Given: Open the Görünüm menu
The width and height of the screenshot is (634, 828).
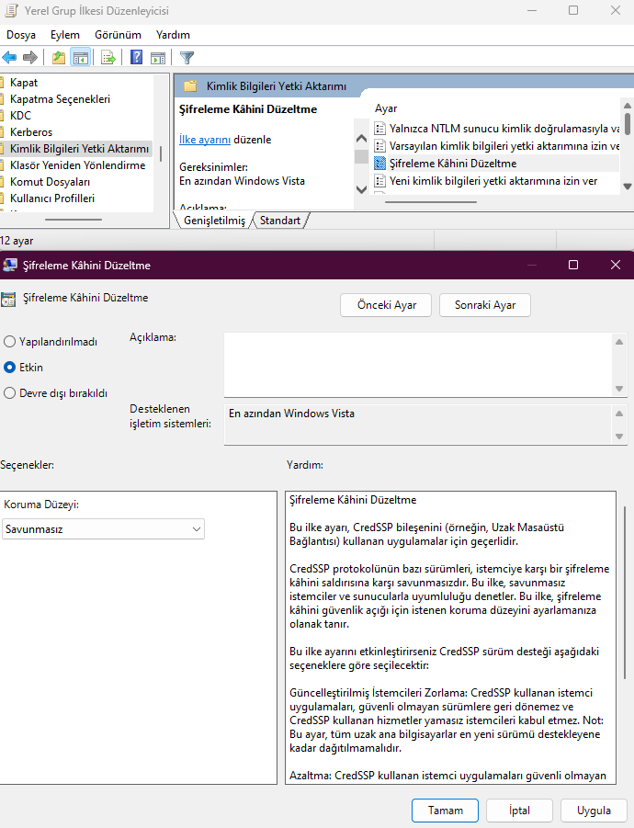Looking at the screenshot, I should tap(118, 35).
